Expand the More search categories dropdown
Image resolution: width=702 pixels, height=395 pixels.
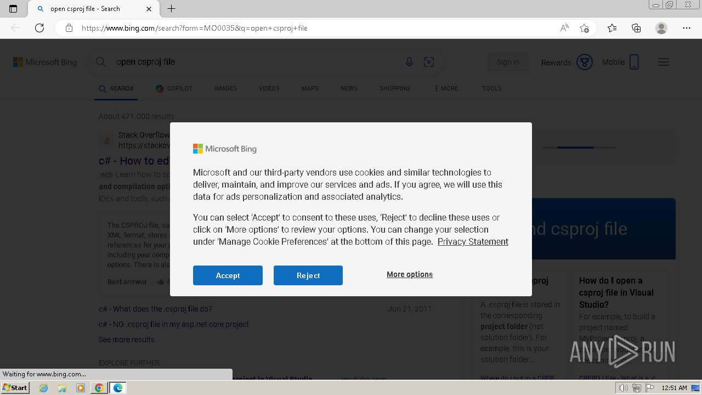pos(446,88)
